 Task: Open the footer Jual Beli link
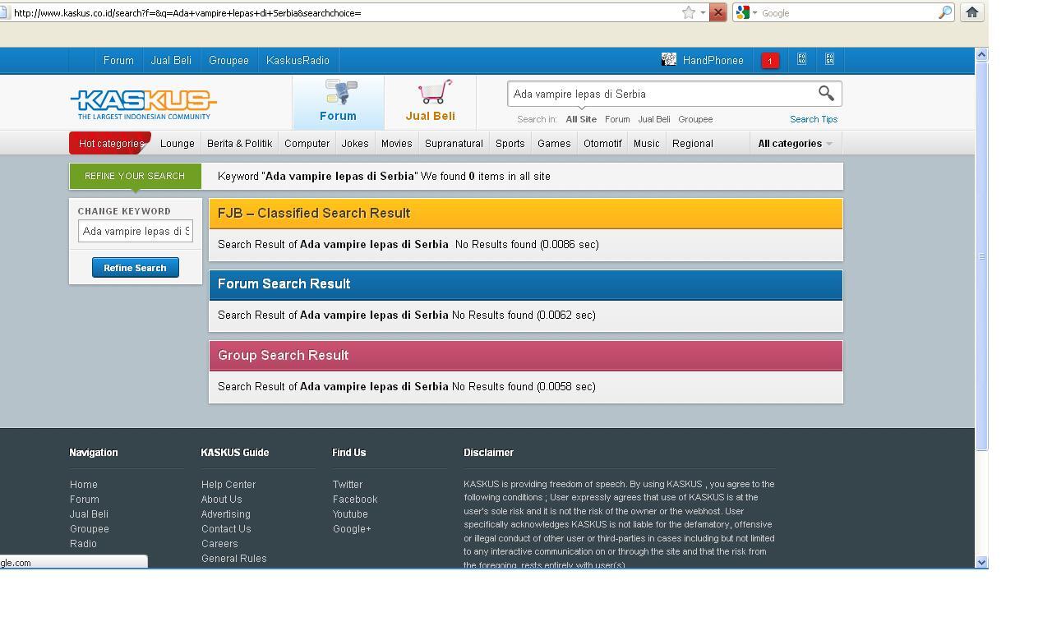[x=89, y=514]
